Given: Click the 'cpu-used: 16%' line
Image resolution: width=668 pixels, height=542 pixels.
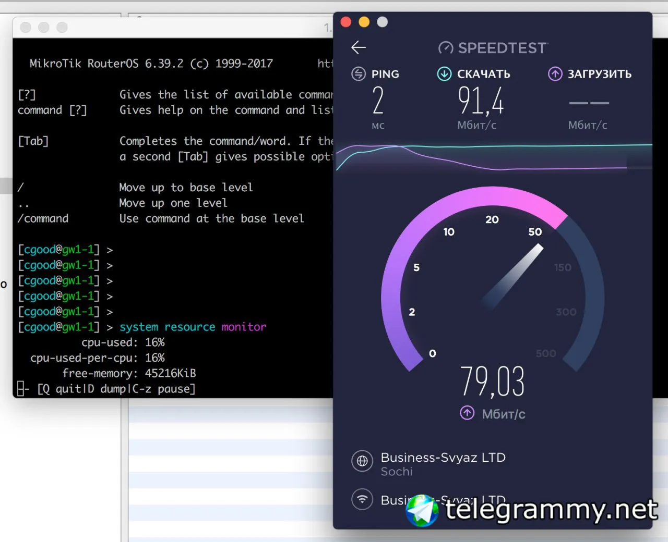Looking at the screenshot, I should 123,342.
